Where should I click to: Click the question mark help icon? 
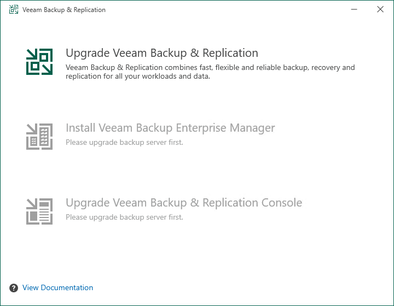(13, 288)
